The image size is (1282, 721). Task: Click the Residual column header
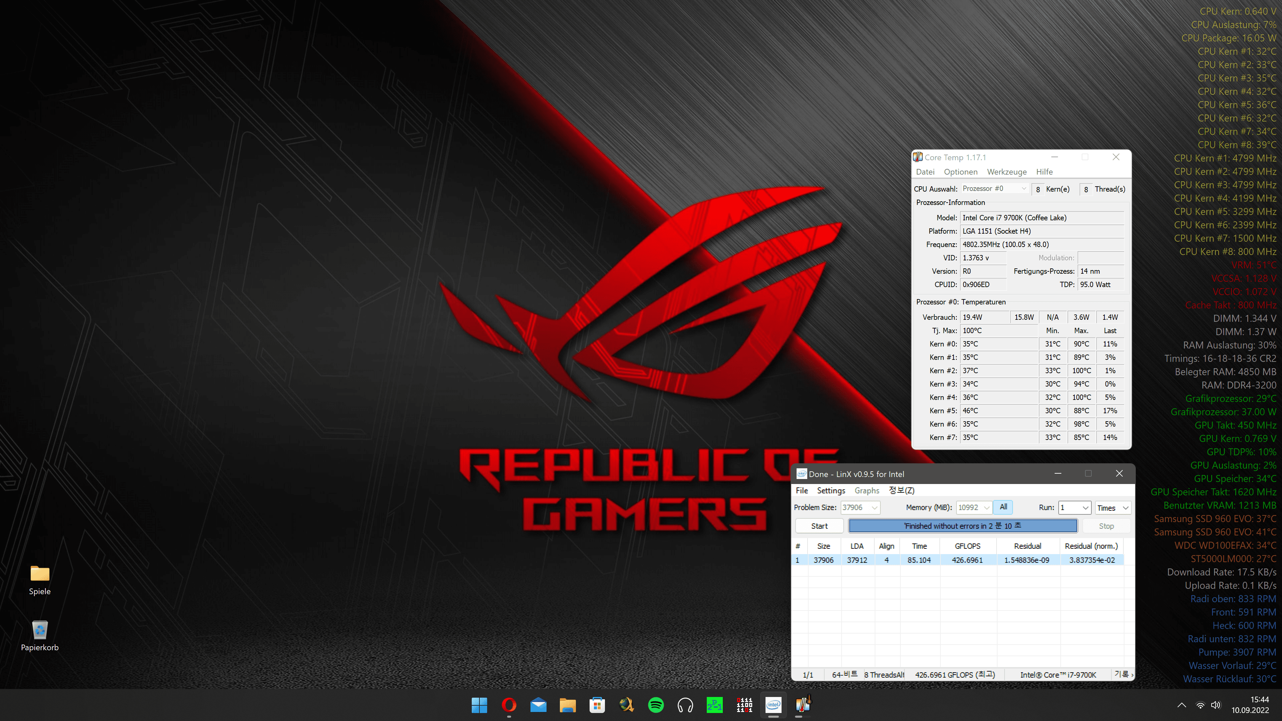pos(1028,546)
